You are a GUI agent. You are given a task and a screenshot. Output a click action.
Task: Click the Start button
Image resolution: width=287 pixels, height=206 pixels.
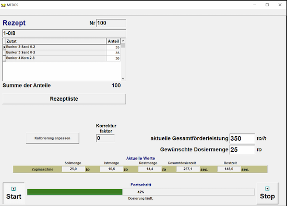click(x=14, y=193)
